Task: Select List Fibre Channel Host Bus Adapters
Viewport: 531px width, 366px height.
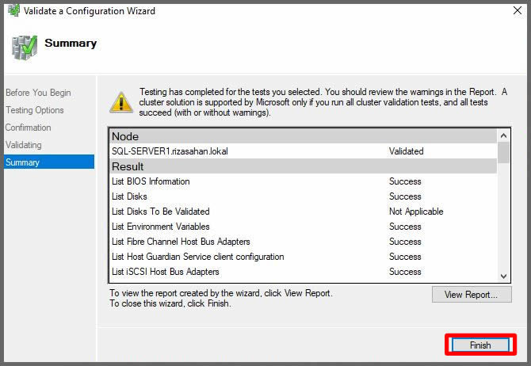Action: point(181,242)
